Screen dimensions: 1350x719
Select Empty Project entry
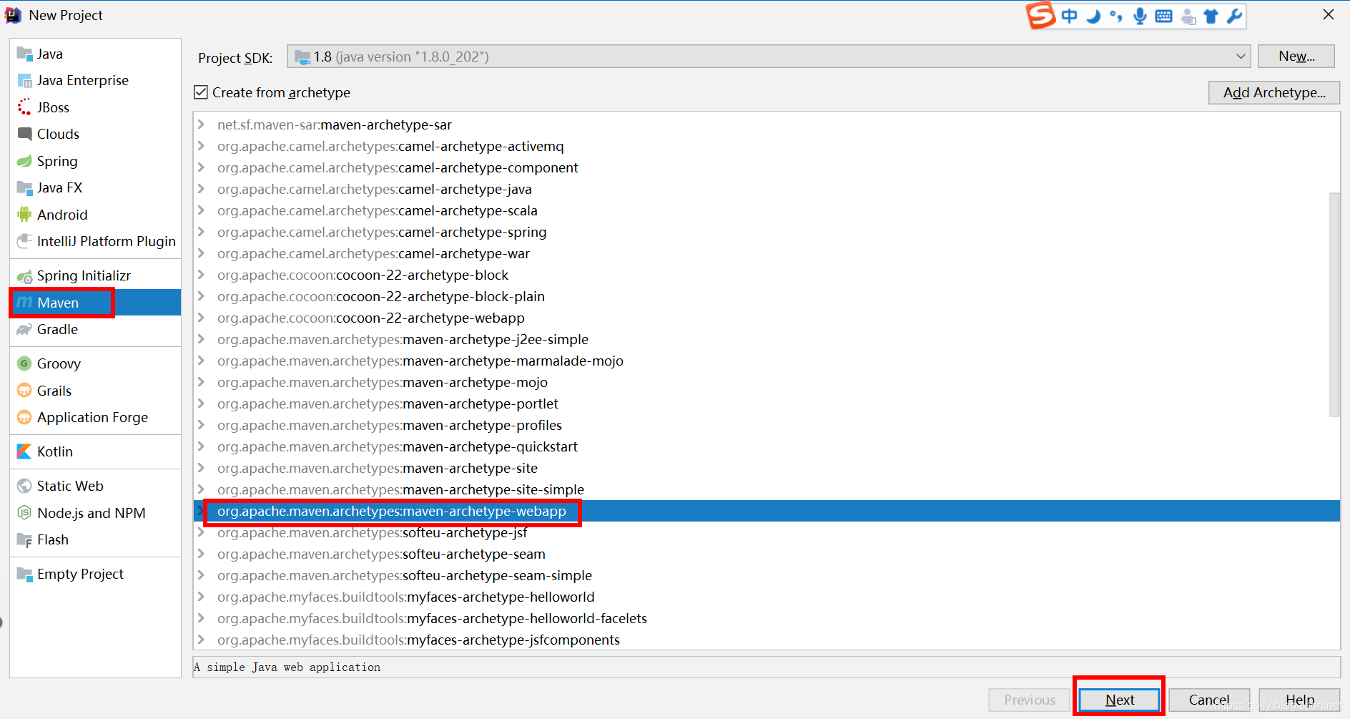coord(96,574)
